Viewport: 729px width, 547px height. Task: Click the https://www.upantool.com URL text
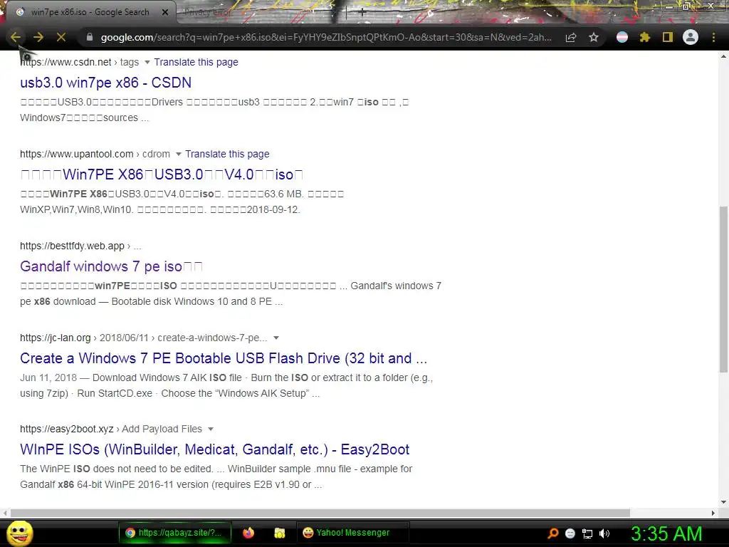click(77, 154)
